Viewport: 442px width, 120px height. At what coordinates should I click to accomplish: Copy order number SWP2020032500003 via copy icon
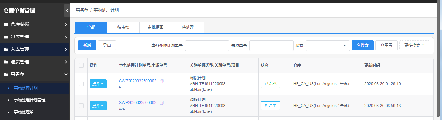(162, 81)
